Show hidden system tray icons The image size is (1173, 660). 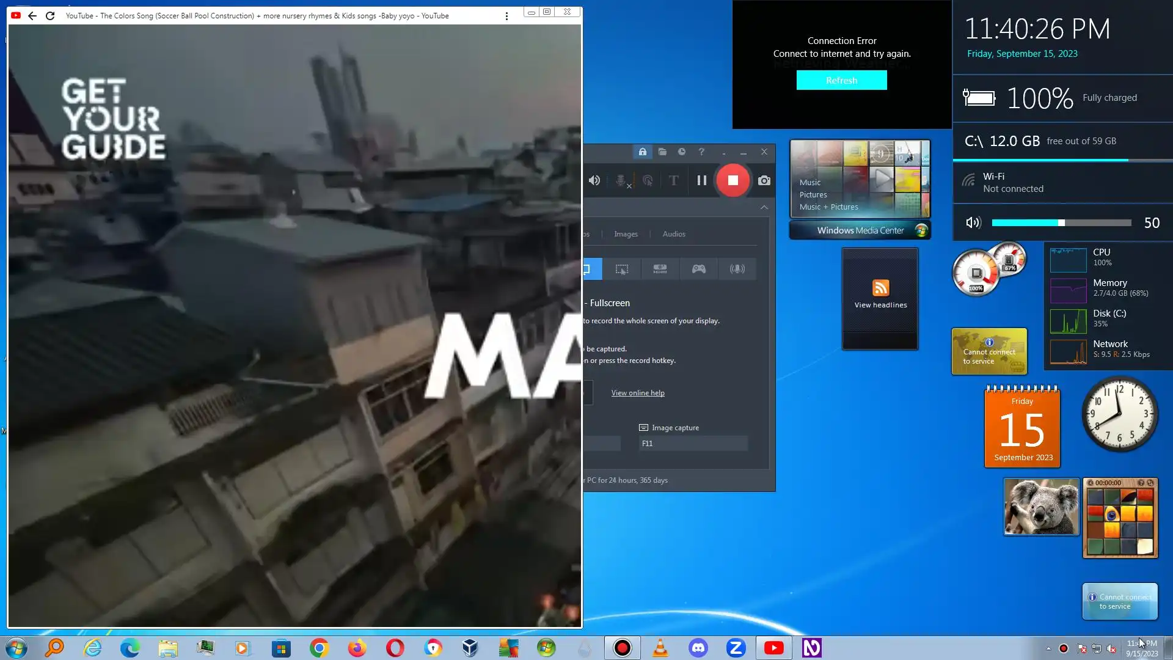coord(1048,648)
